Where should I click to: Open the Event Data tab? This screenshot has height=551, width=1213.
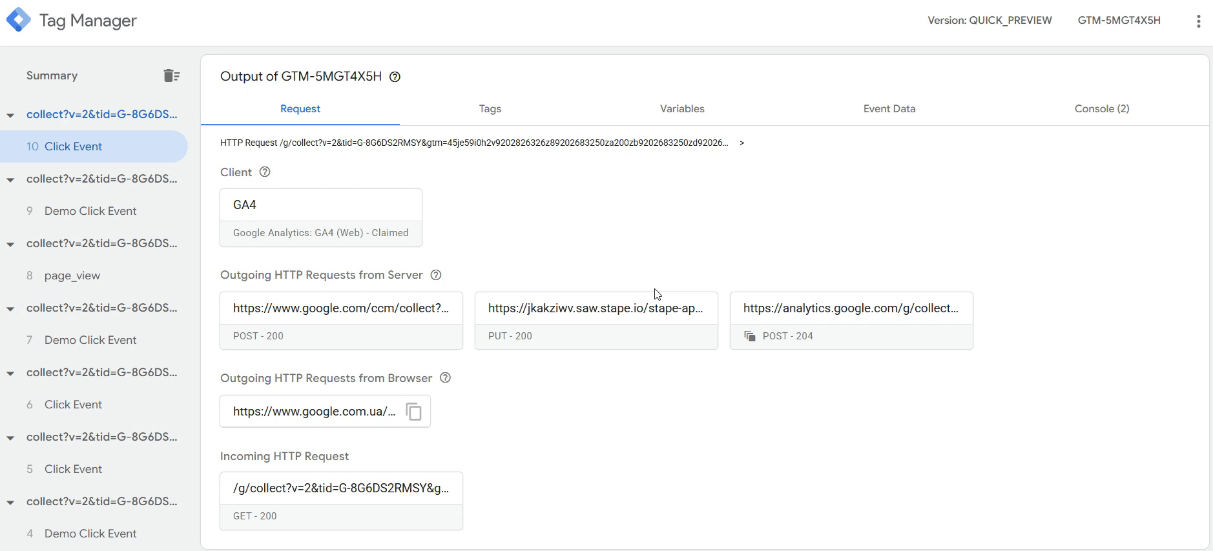889,109
